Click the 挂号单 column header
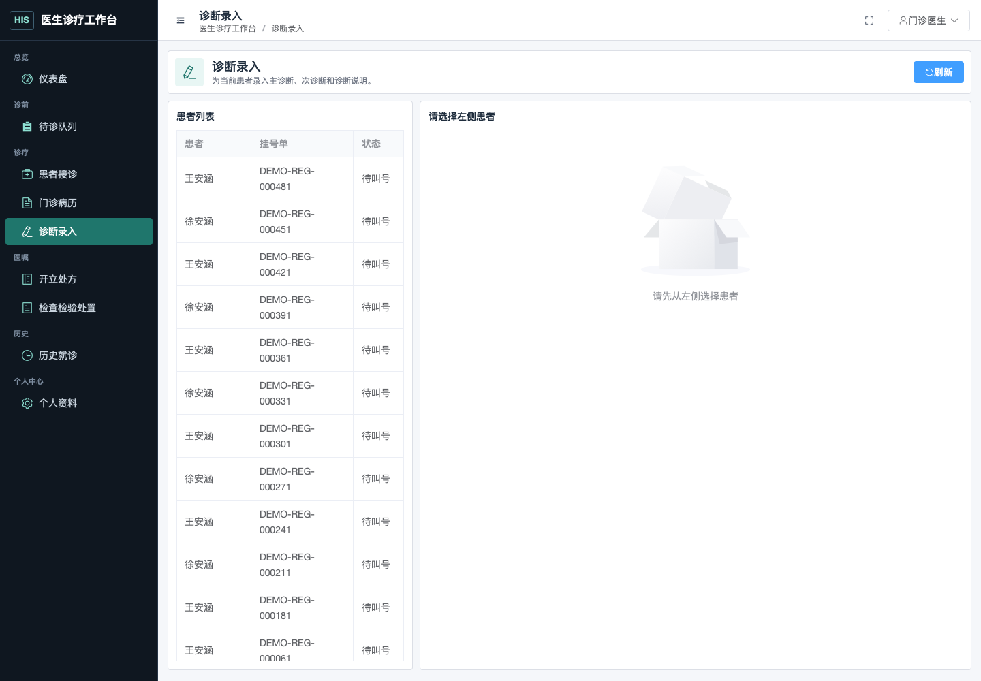This screenshot has width=981, height=681. 302,144
